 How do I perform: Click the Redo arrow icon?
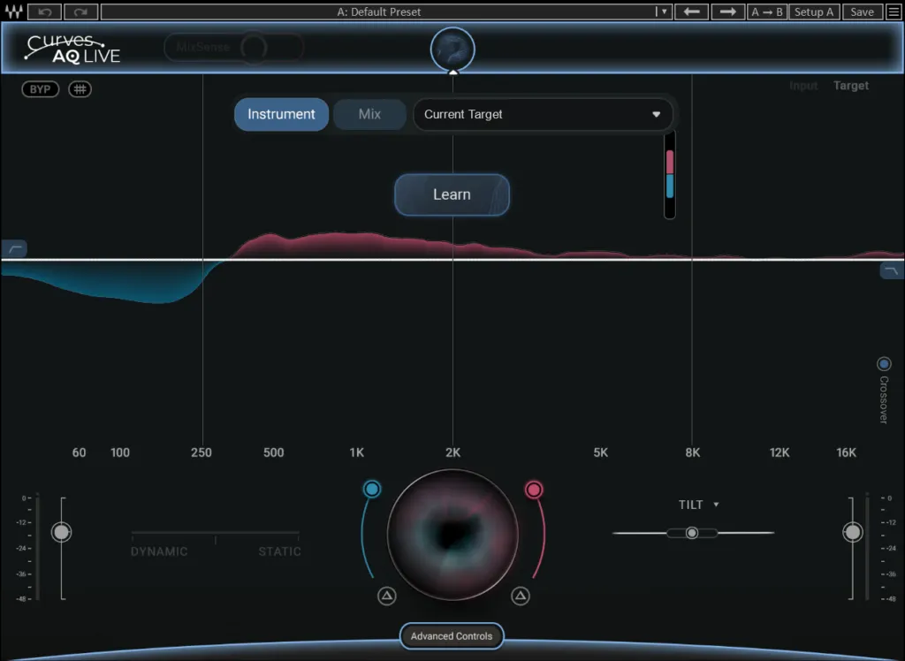(79, 11)
